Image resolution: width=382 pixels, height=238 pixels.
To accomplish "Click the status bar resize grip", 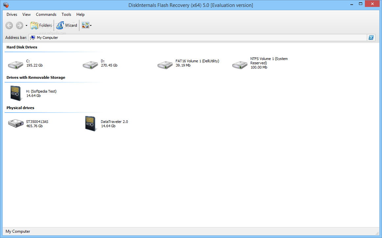I will [377, 233].
